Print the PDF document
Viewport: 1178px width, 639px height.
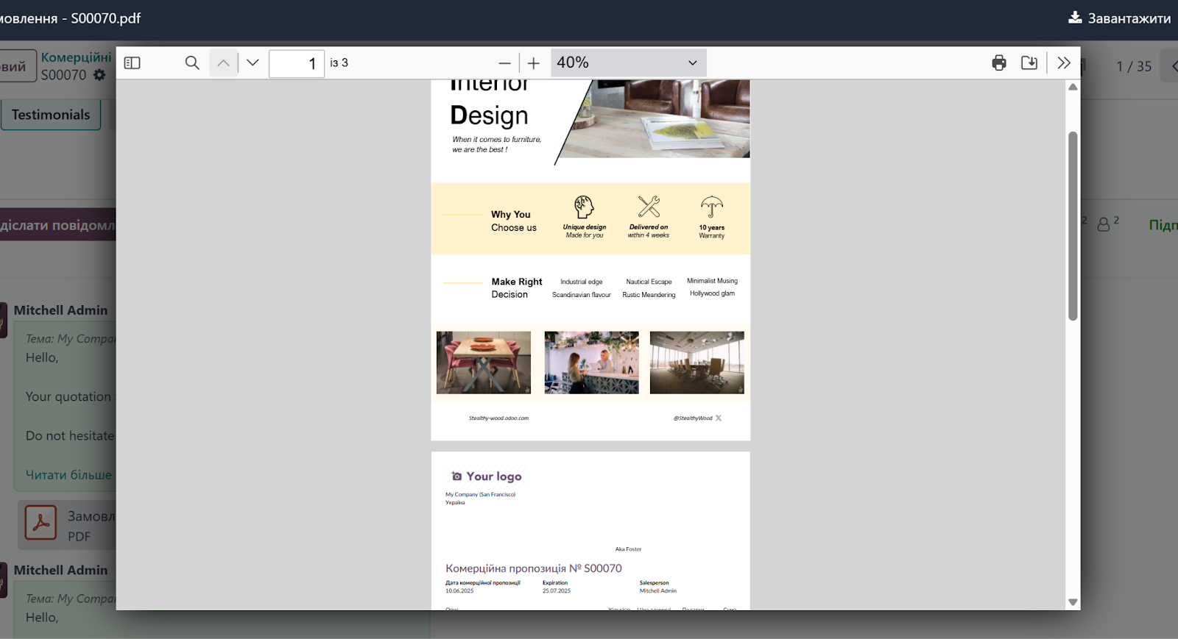tap(999, 63)
